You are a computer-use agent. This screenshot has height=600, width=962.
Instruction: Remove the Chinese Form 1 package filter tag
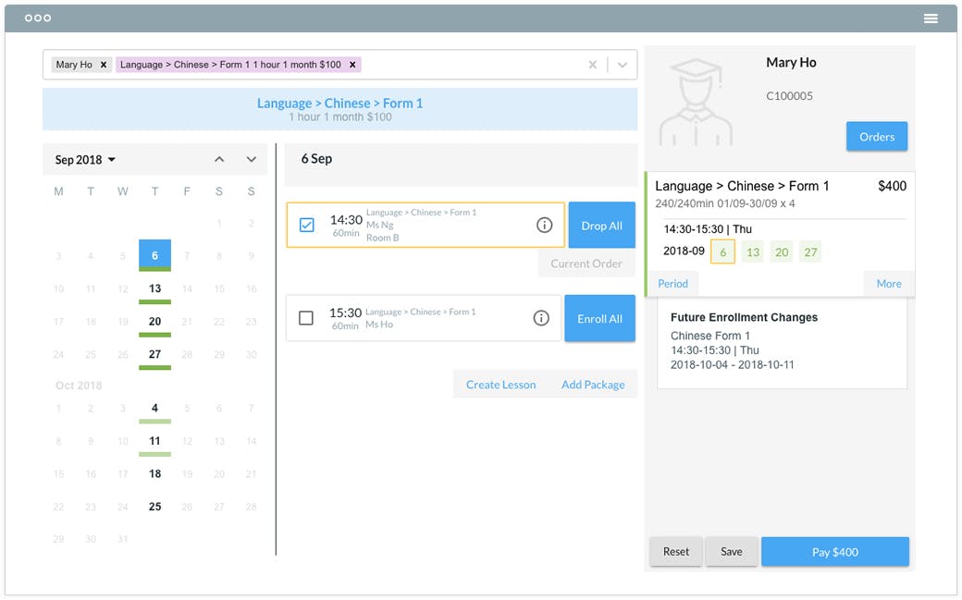click(352, 65)
